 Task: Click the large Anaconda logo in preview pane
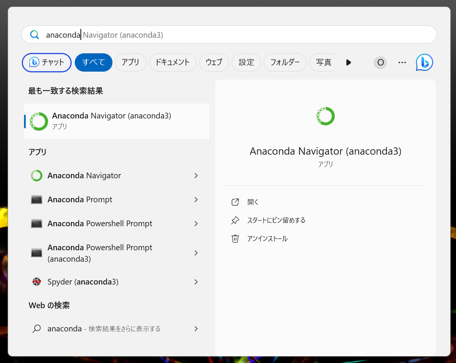click(325, 116)
